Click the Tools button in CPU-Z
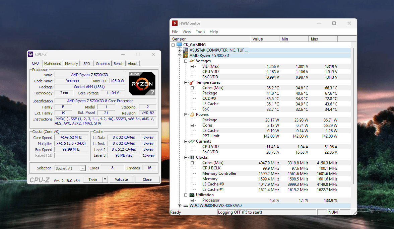394x229 pixels. [93, 179]
